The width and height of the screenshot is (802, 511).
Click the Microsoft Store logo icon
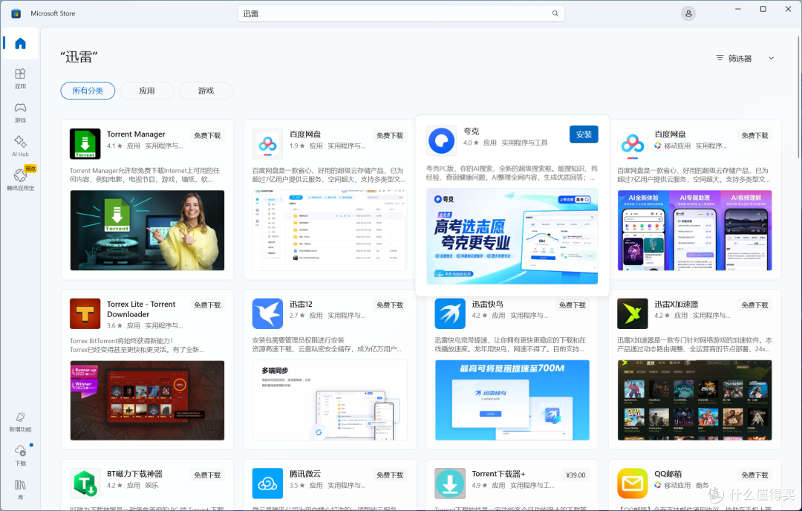pos(16,13)
